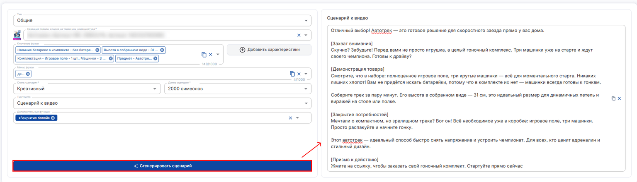Expand the product name field dropdown arrow
The image size is (637, 182).
pos(306,35)
